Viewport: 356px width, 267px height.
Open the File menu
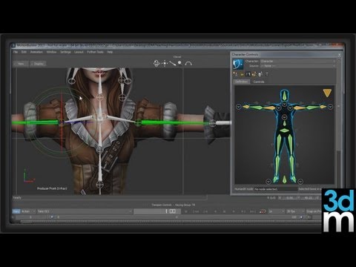click(x=16, y=52)
